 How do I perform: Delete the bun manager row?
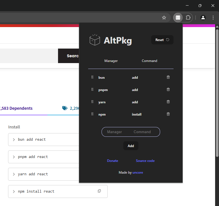click(x=168, y=77)
